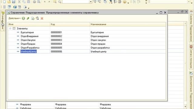Click the Redo arrow icon

pos(49,2)
